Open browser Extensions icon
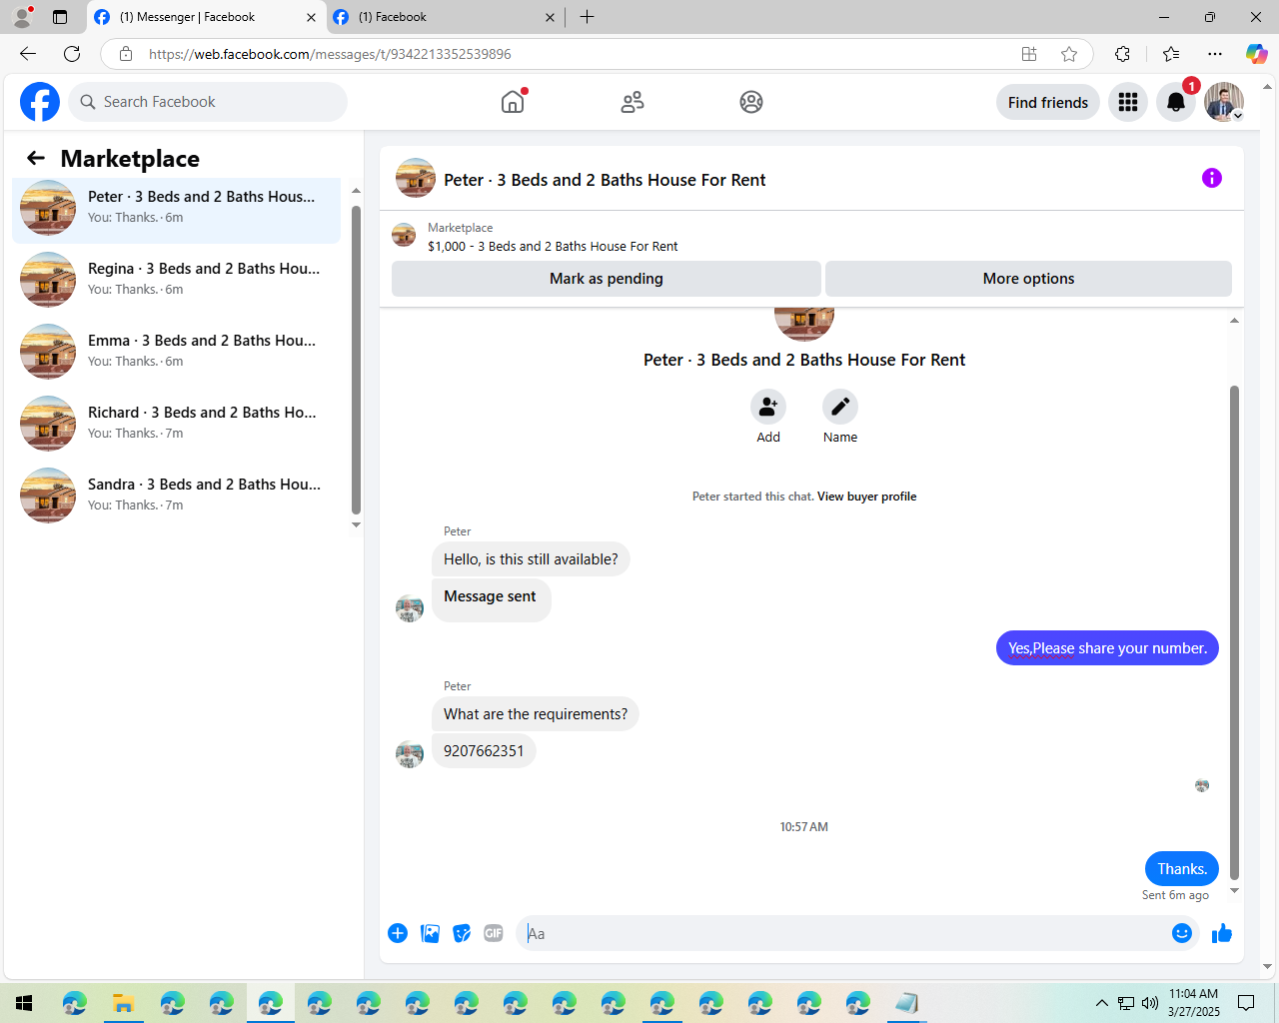This screenshot has height=1023, width=1279. 1122,54
